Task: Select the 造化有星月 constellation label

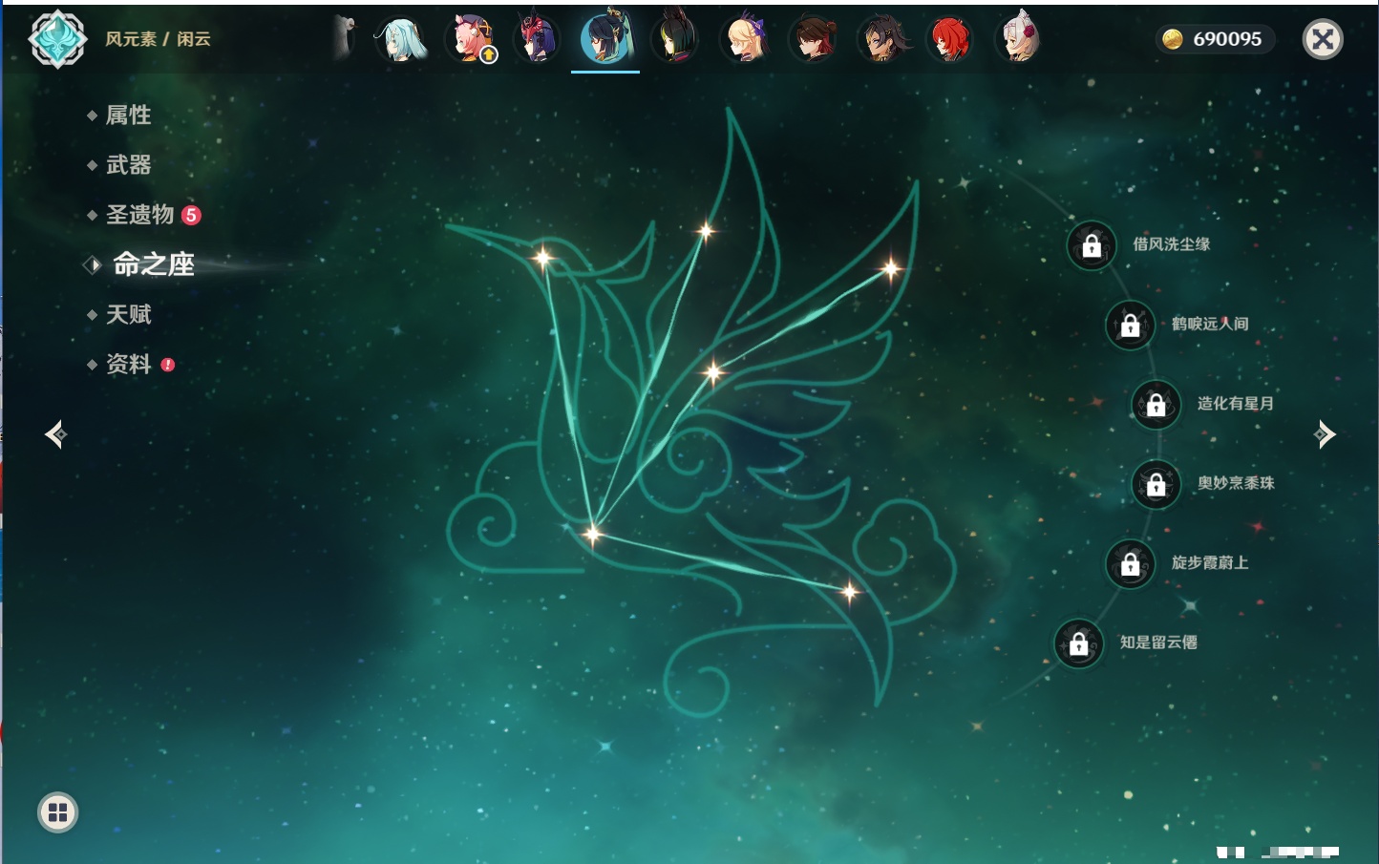Action: click(x=1236, y=403)
